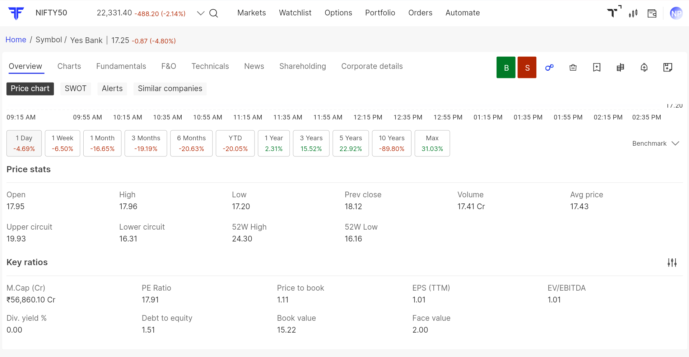
Task: Open the market depth icon
Action: pos(620,67)
